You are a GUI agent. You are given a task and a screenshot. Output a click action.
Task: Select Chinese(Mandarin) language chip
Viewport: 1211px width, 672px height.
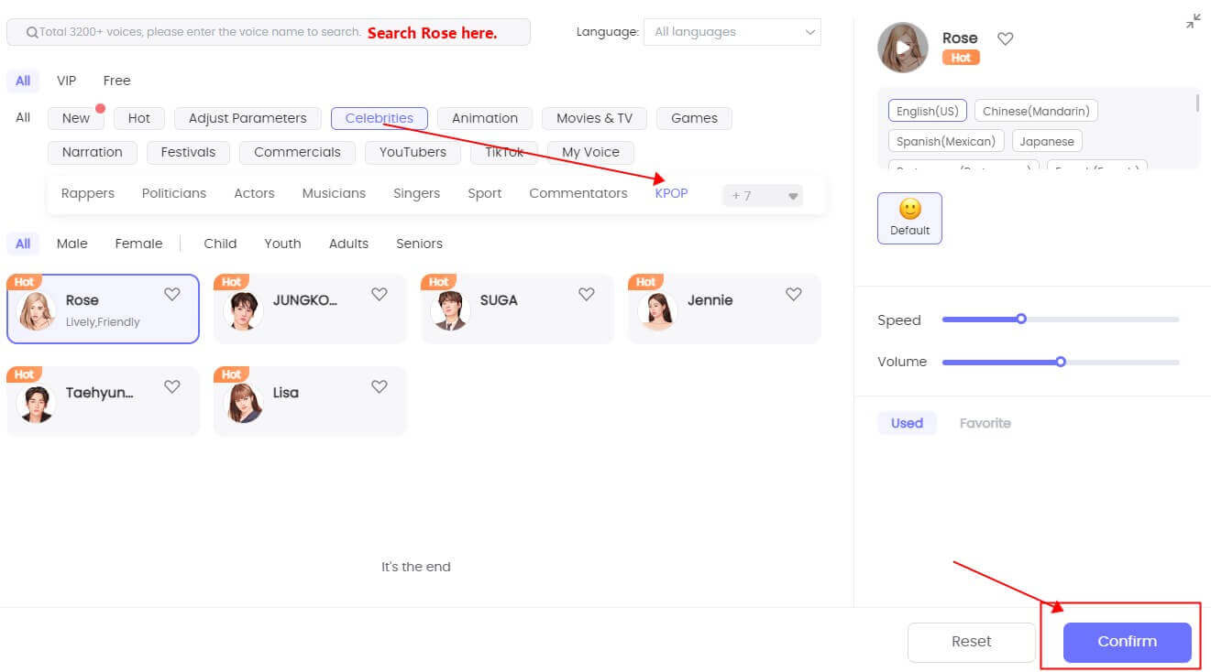(1036, 111)
